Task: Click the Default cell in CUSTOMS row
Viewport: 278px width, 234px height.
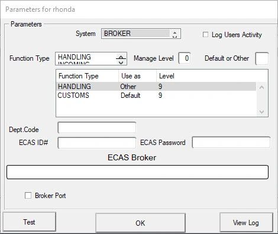Action: (131, 95)
